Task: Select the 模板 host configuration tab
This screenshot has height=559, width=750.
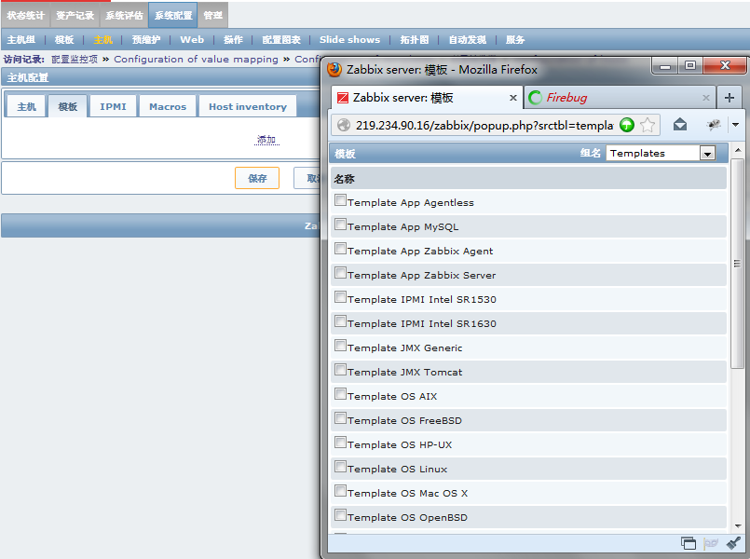Action: [x=67, y=106]
